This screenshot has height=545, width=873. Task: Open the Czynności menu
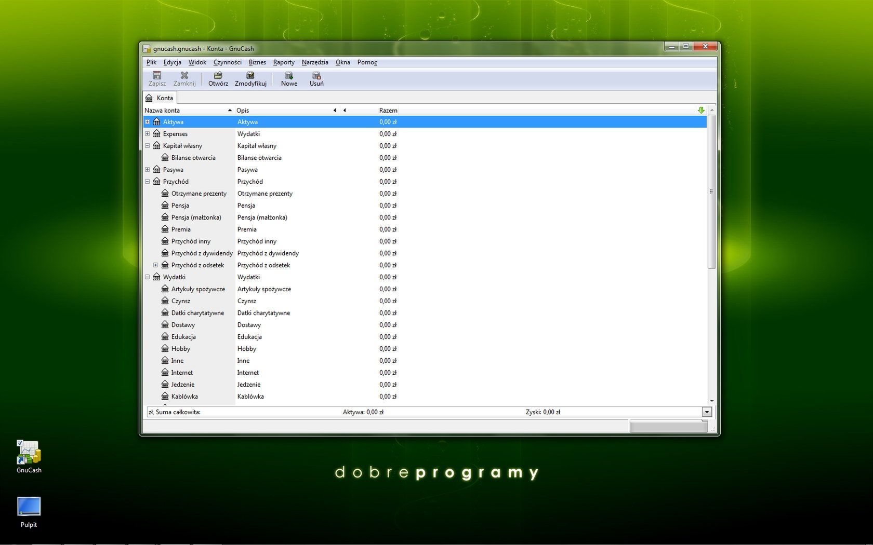[x=227, y=62]
